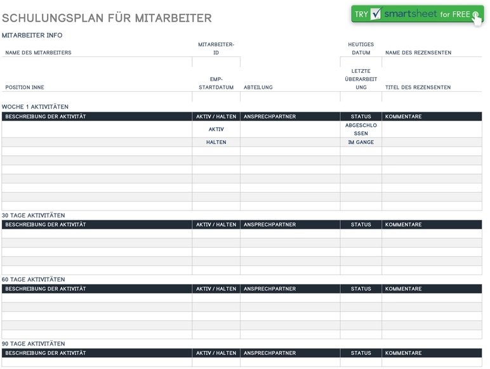Click the Status header in 90 Tage table
This screenshot has width=490, height=369.
click(x=361, y=353)
